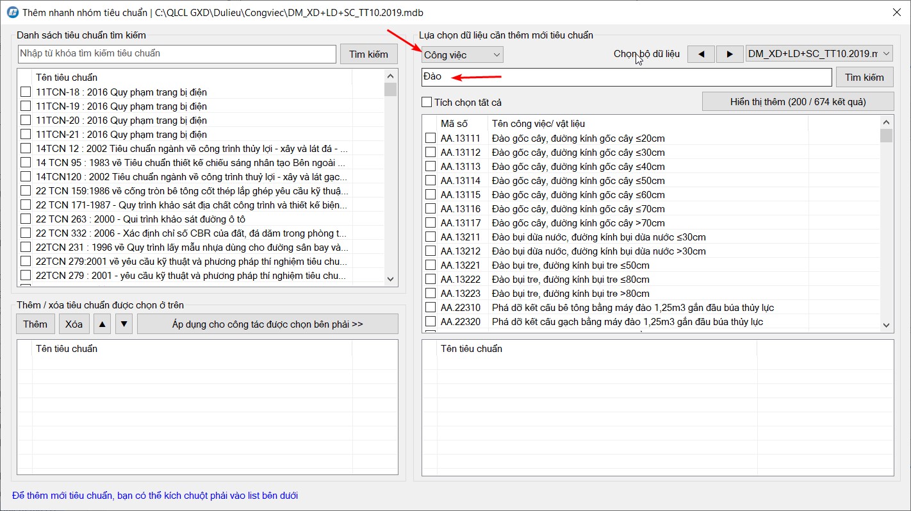Check the box for 22 TCN 263 : 2000
Screen dimensions: 911x511
26,219
